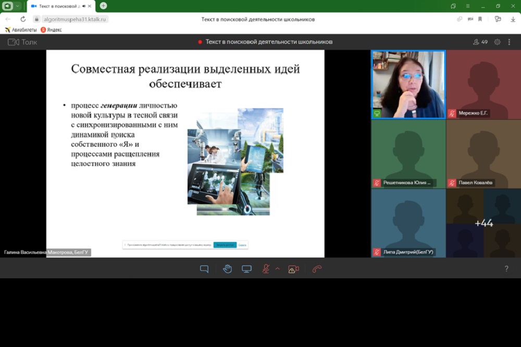Raise your hand in the meeting
The height and width of the screenshot is (347, 521).
pos(227,269)
